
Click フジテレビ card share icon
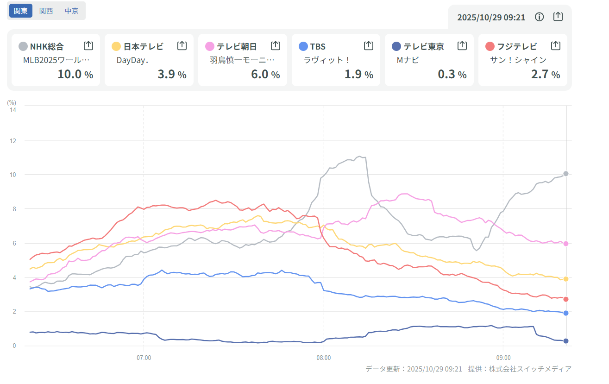(x=556, y=46)
